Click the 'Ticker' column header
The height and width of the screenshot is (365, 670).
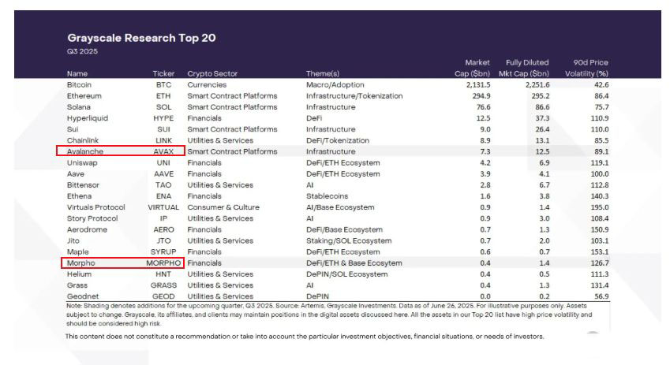pos(163,73)
